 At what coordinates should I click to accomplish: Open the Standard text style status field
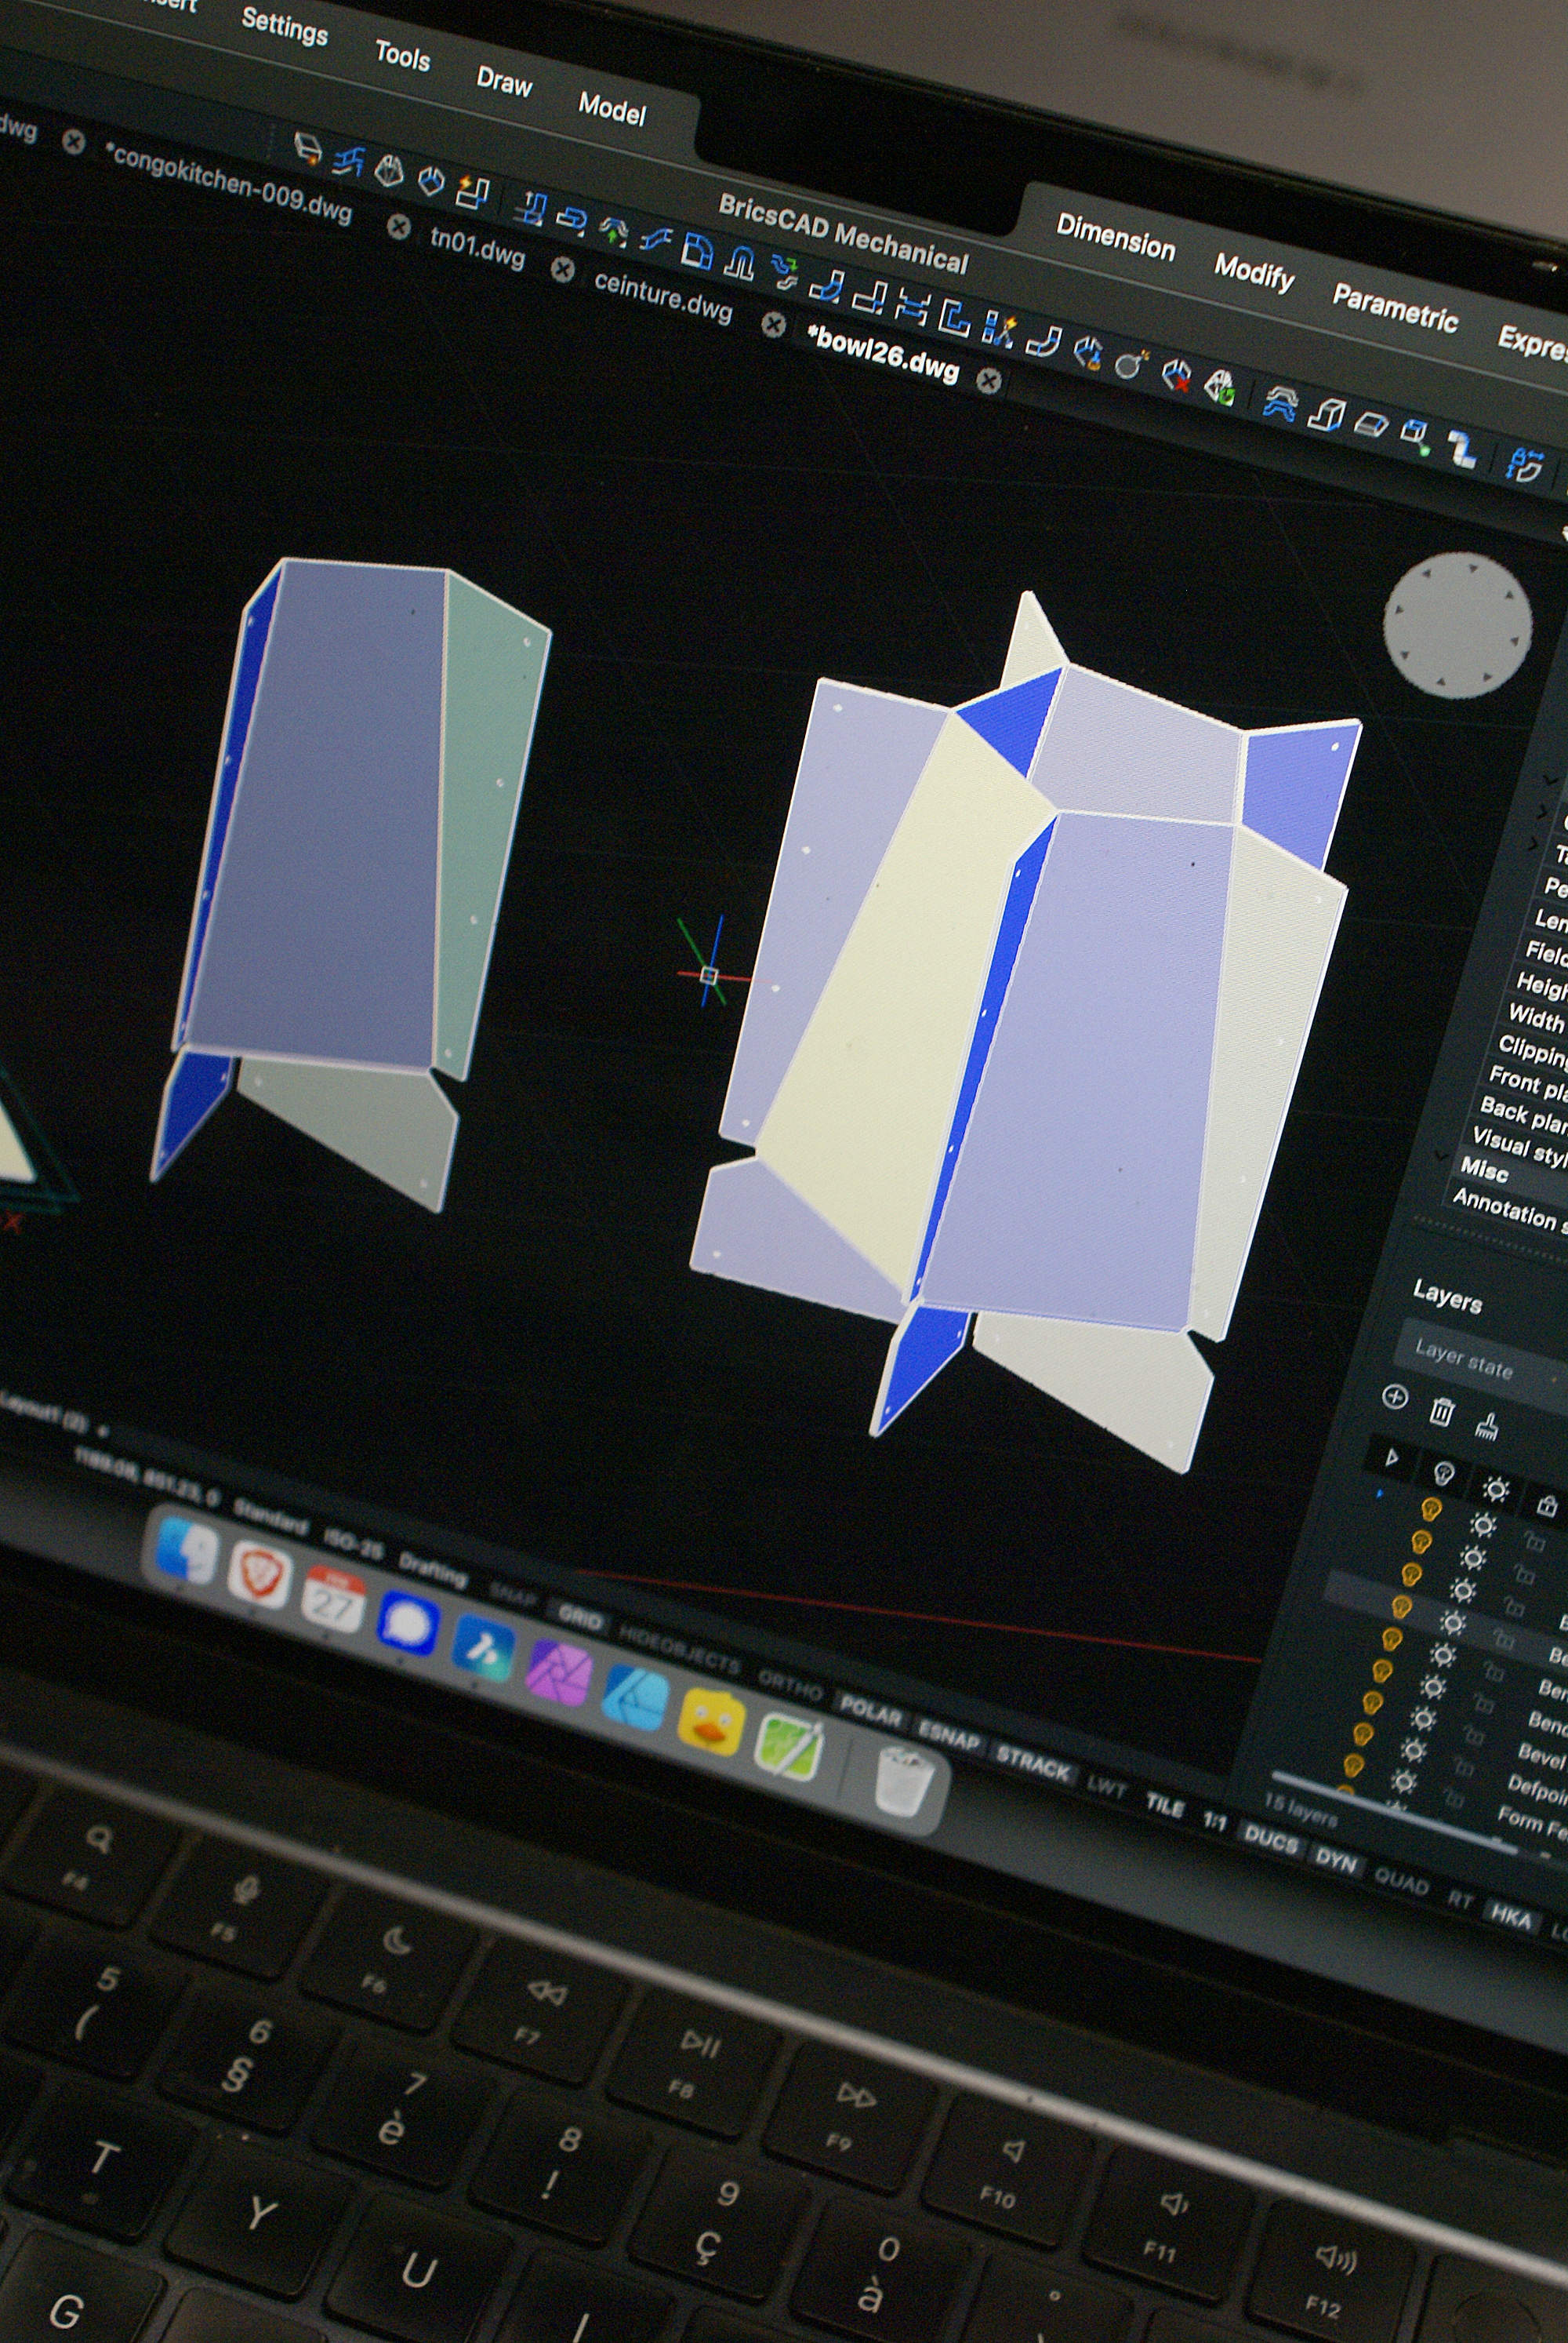(270, 1519)
